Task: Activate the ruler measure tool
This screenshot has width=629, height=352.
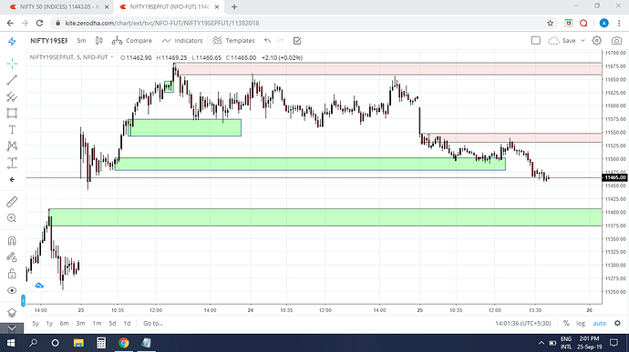Action: pos(12,201)
